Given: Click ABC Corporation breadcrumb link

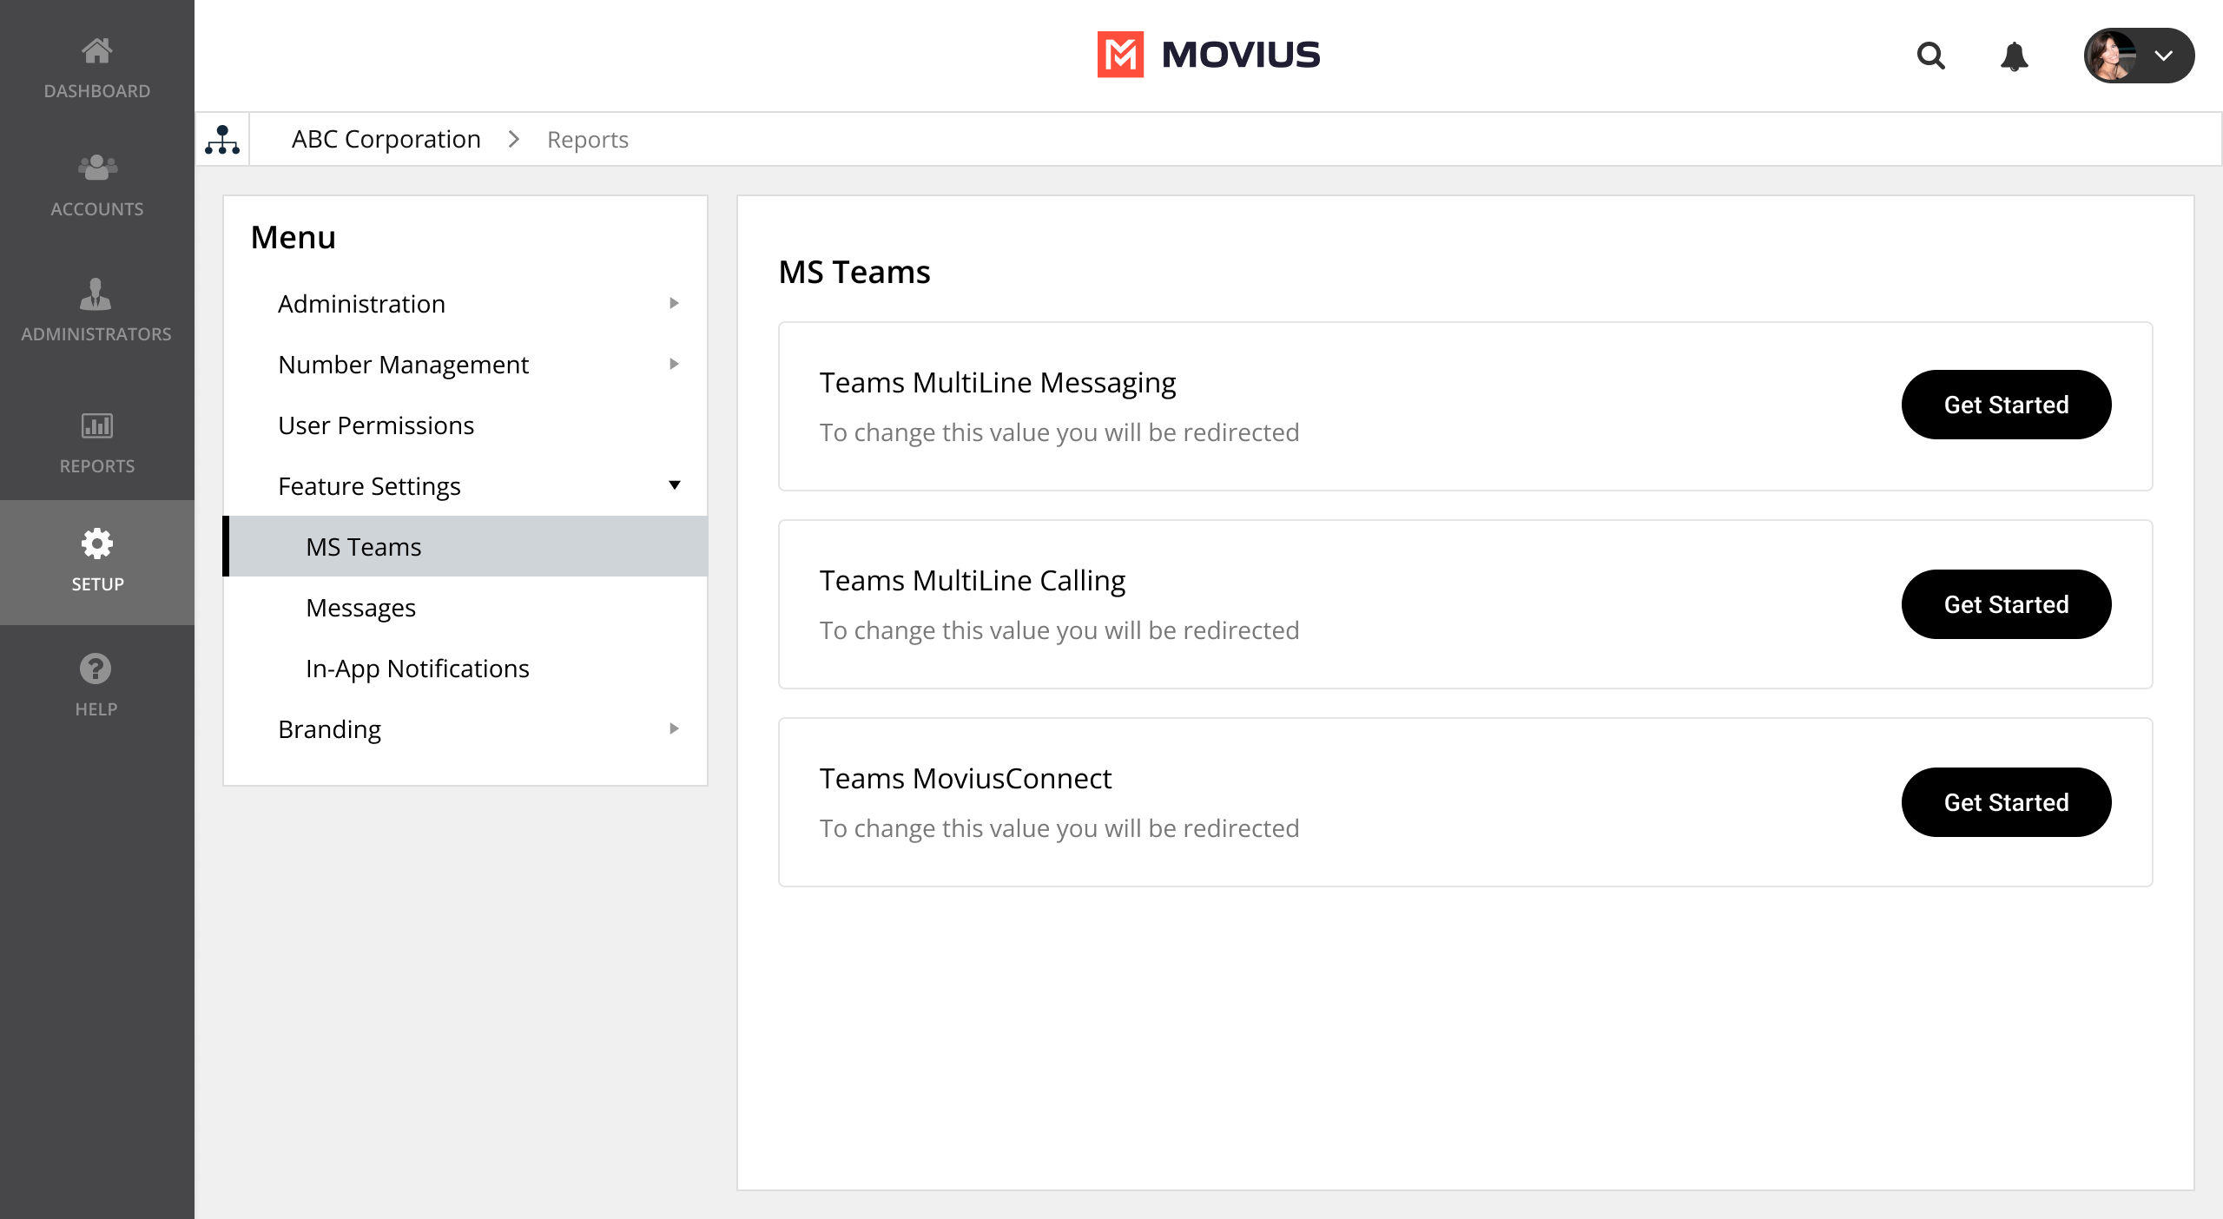Looking at the screenshot, I should 386,140.
